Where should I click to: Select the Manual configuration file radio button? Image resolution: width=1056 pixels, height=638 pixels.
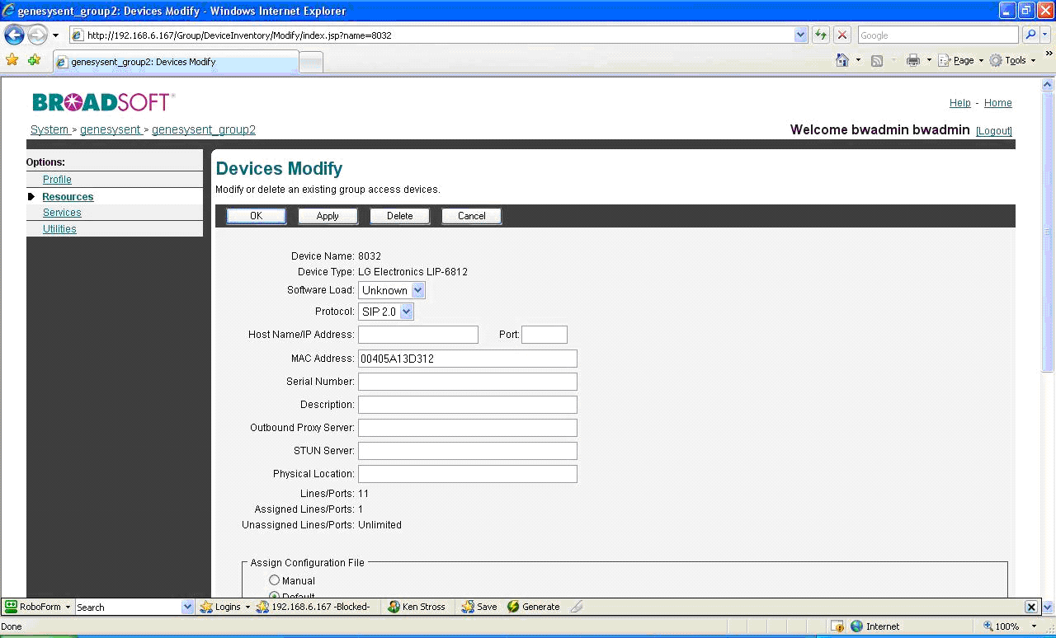point(275,580)
